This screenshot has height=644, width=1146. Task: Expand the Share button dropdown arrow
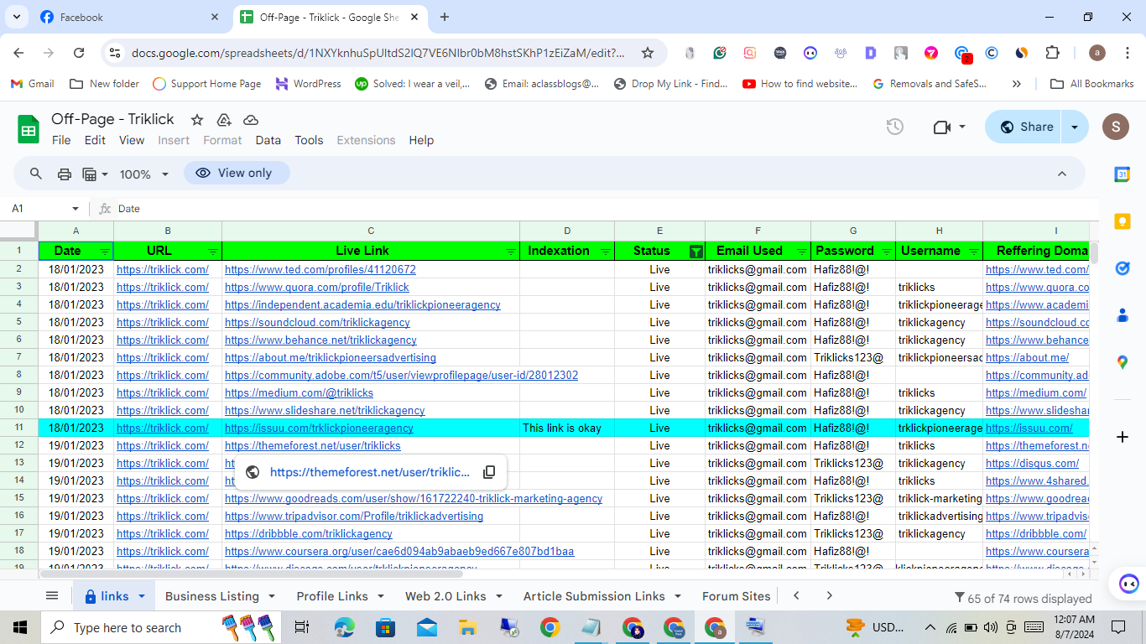(x=1075, y=127)
